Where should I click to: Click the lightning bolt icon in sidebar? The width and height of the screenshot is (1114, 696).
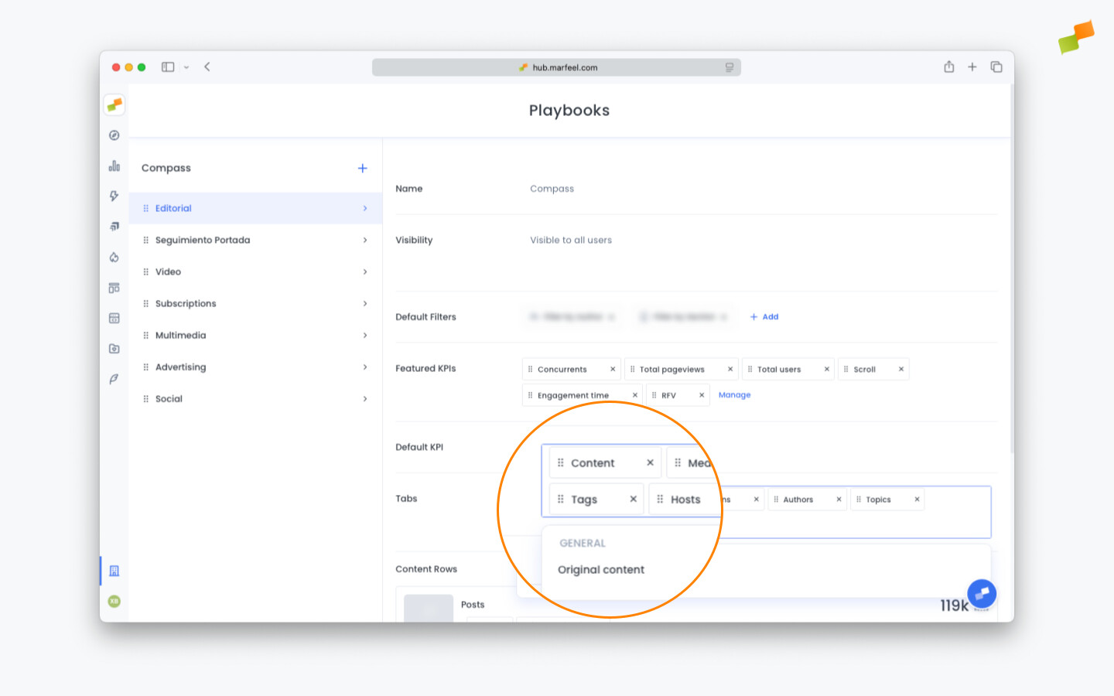click(x=114, y=196)
